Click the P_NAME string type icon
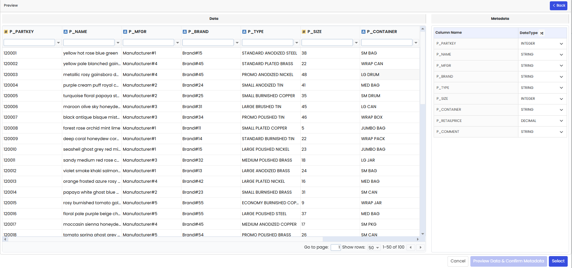 click(66, 32)
